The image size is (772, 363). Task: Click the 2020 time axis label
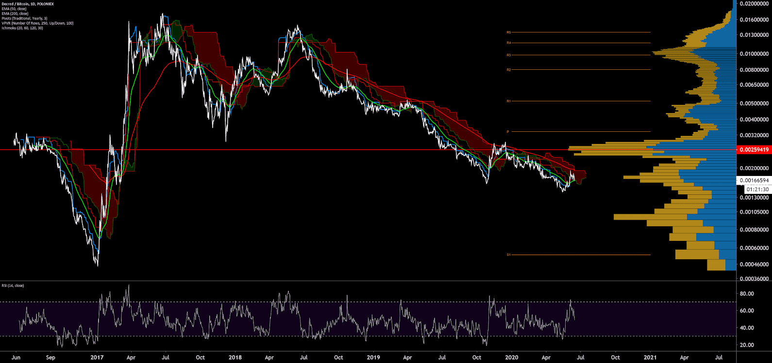coord(512,358)
